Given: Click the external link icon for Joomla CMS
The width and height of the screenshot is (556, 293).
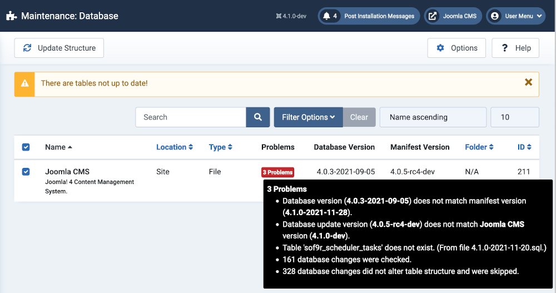Looking at the screenshot, I should (x=433, y=16).
